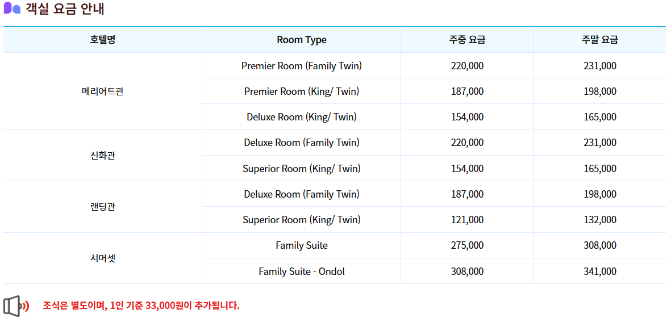Viewport: 671px width, 326px height.
Task: Click the 341,000 weekend rate
Action: (599, 271)
